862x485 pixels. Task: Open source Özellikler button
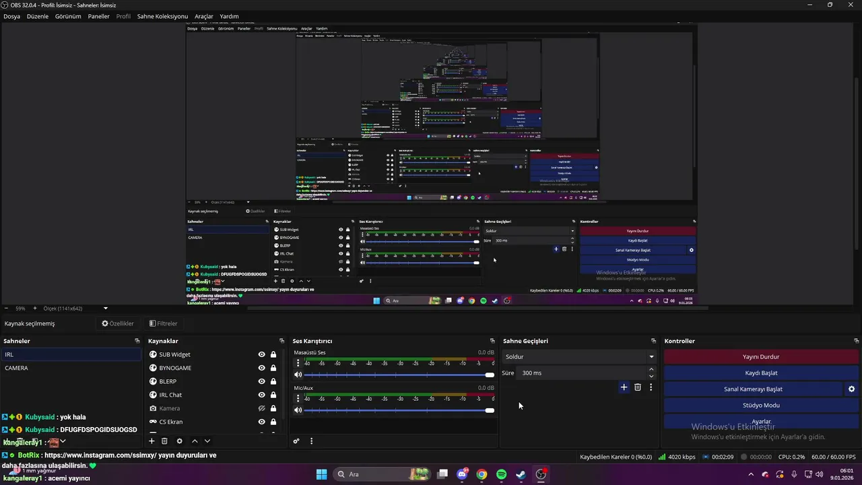tap(118, 323)
